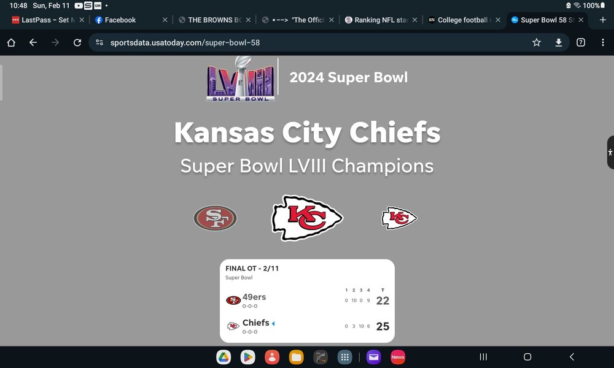This screenshot has height=368, width=614.
Task: Tap the large center Chiefs arrowhead logo
Action: pos(307,218)
